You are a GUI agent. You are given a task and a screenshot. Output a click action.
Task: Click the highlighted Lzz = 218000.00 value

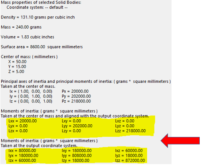pos(131,131)
